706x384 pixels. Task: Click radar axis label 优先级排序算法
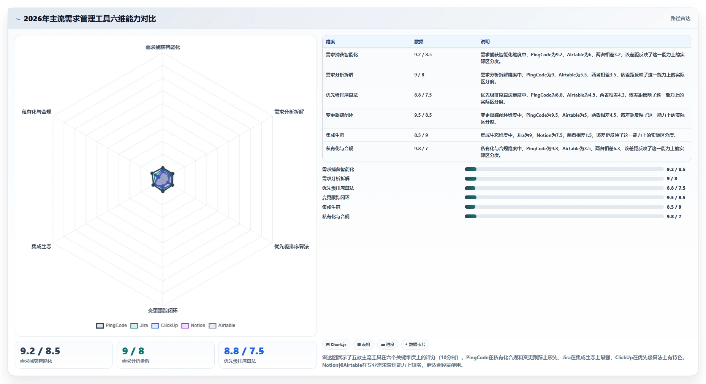(x=291, y=246)
